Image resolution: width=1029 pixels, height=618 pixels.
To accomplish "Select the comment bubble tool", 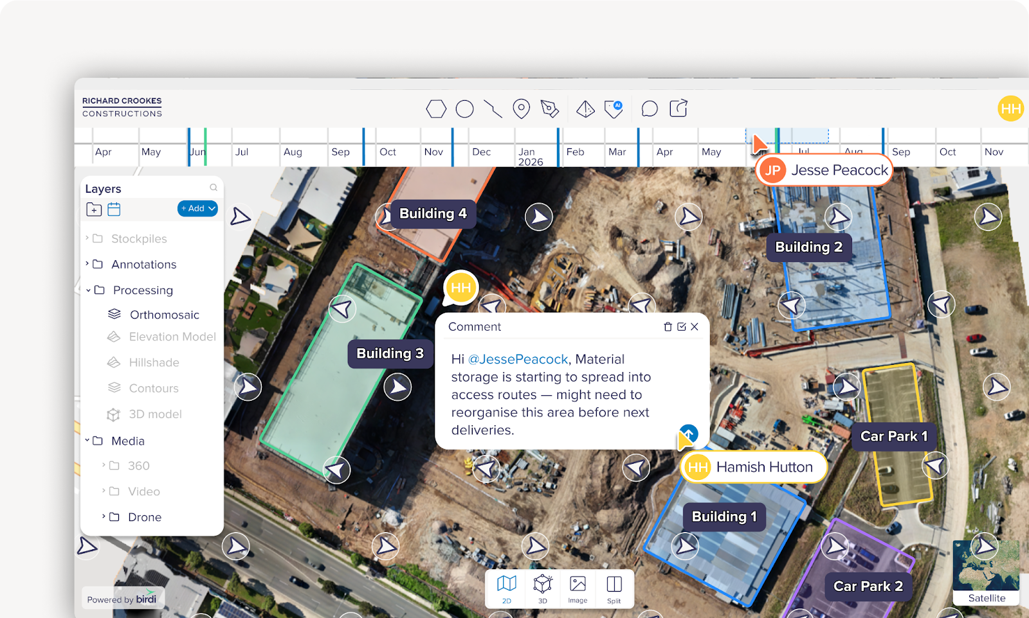I will point(650,109).
